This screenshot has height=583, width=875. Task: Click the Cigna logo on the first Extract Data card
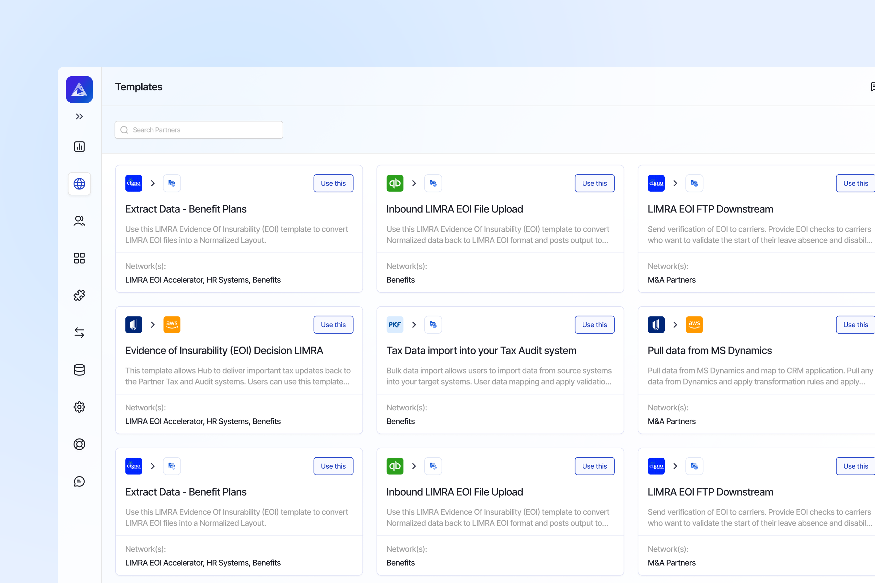pyautogui.click(x=134, y=183)
